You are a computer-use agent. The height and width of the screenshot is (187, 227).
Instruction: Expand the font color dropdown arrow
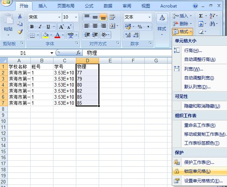click(63, 35)
